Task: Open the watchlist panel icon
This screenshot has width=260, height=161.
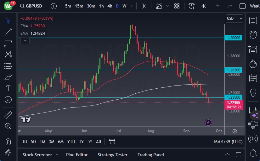Action: point(253,20)
